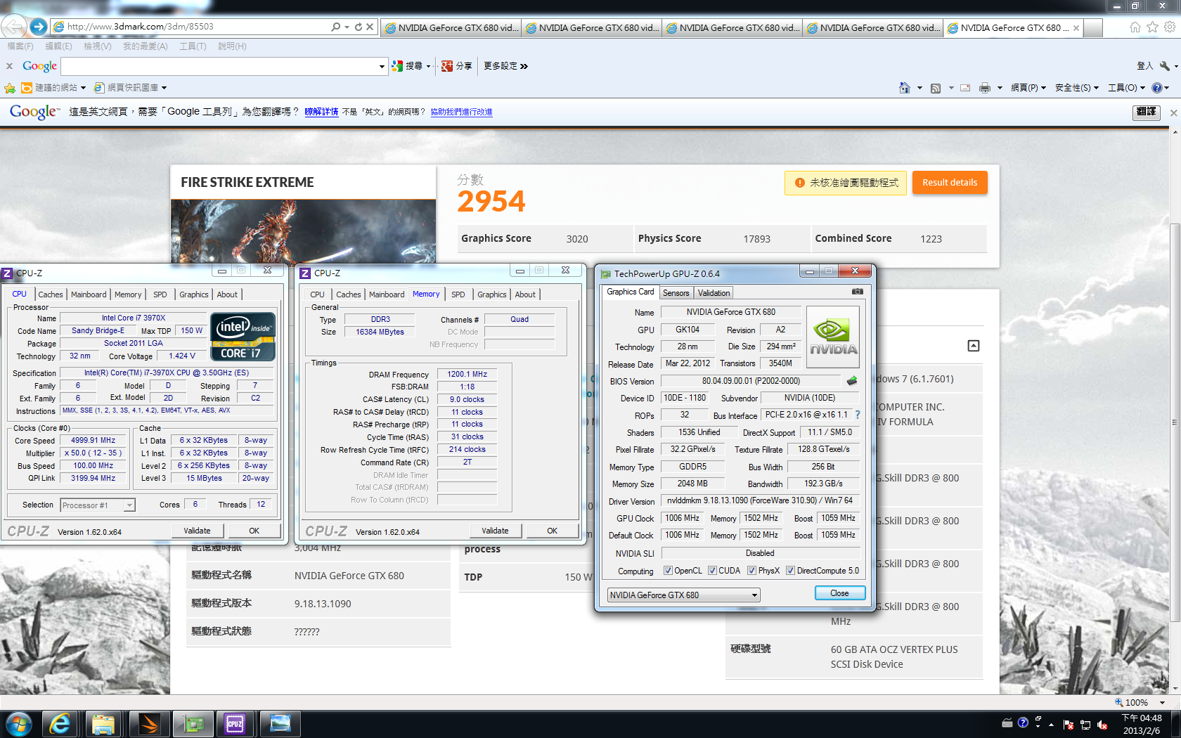Open the browser Tools gear icon
The image size is (1181, 738).
click(x=1170, y=27)
